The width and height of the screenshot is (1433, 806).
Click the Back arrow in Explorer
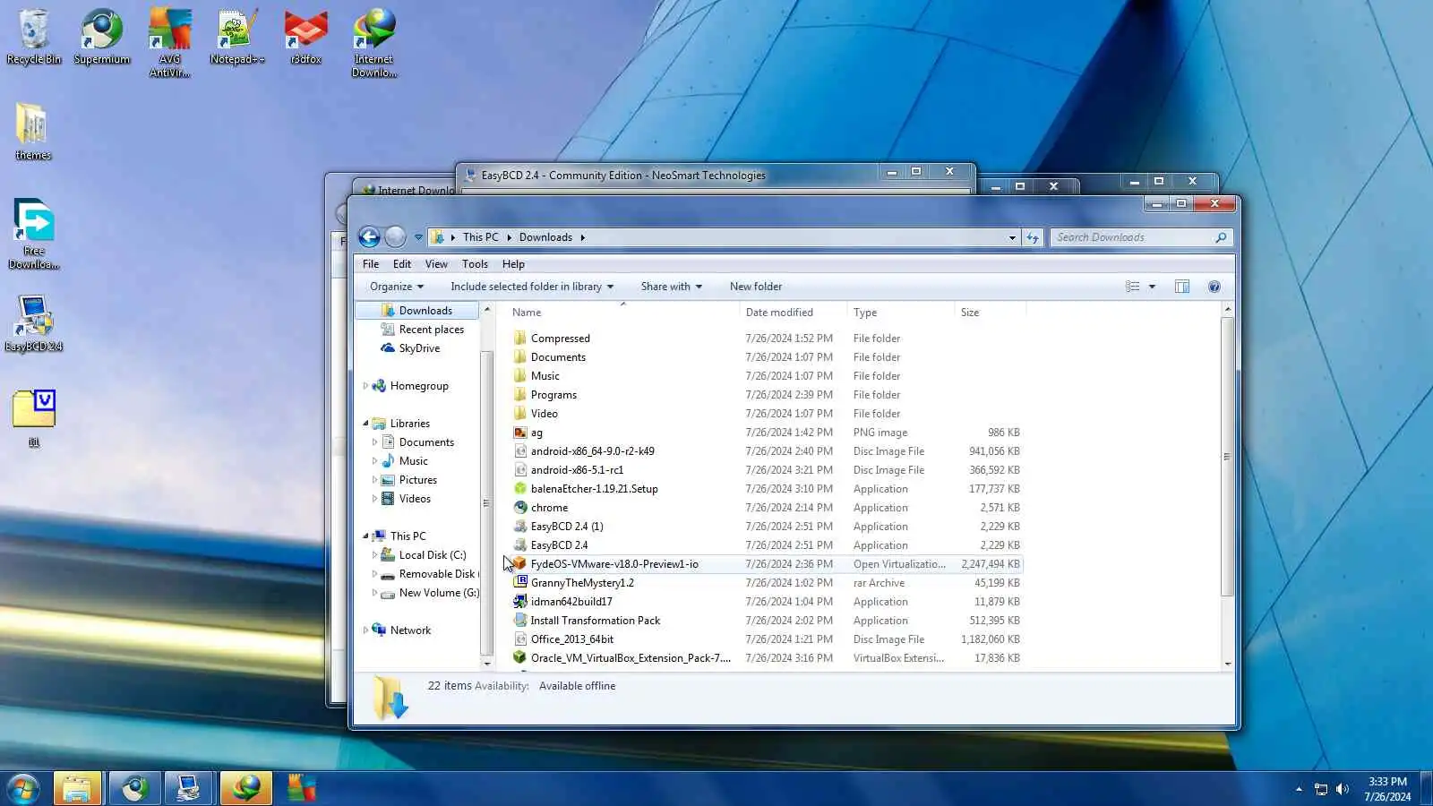click(369, 236)
